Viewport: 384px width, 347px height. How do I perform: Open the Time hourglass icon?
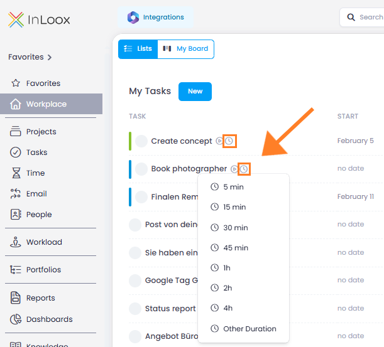(x=16, y=173)
